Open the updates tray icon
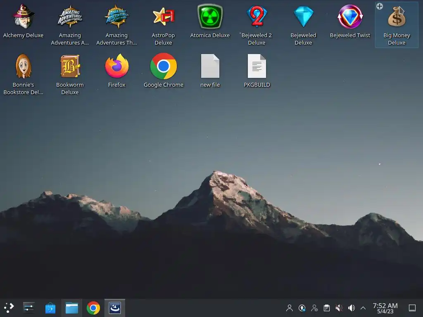This screenshot has height=317, width=423. pos(302,308)
